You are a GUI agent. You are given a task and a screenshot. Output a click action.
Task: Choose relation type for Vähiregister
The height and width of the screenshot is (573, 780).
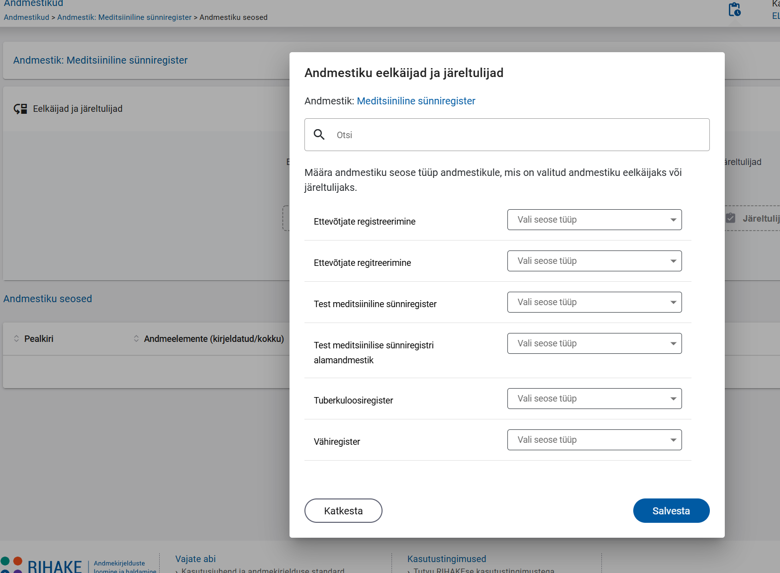pos(594,440)
